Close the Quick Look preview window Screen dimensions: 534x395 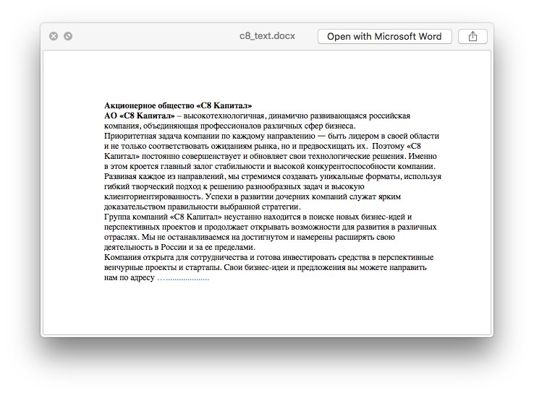(54, 37)
